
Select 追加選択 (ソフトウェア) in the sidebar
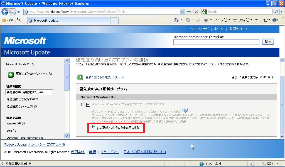pos(22,99)
